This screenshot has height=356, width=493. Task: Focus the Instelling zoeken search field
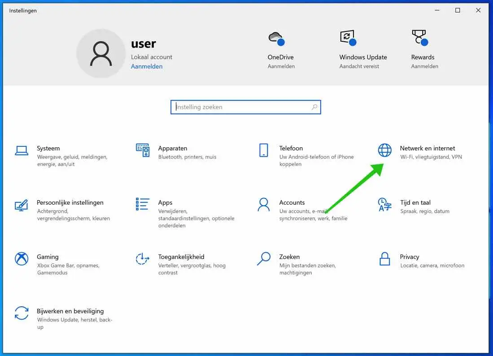[x=245, y=107]
